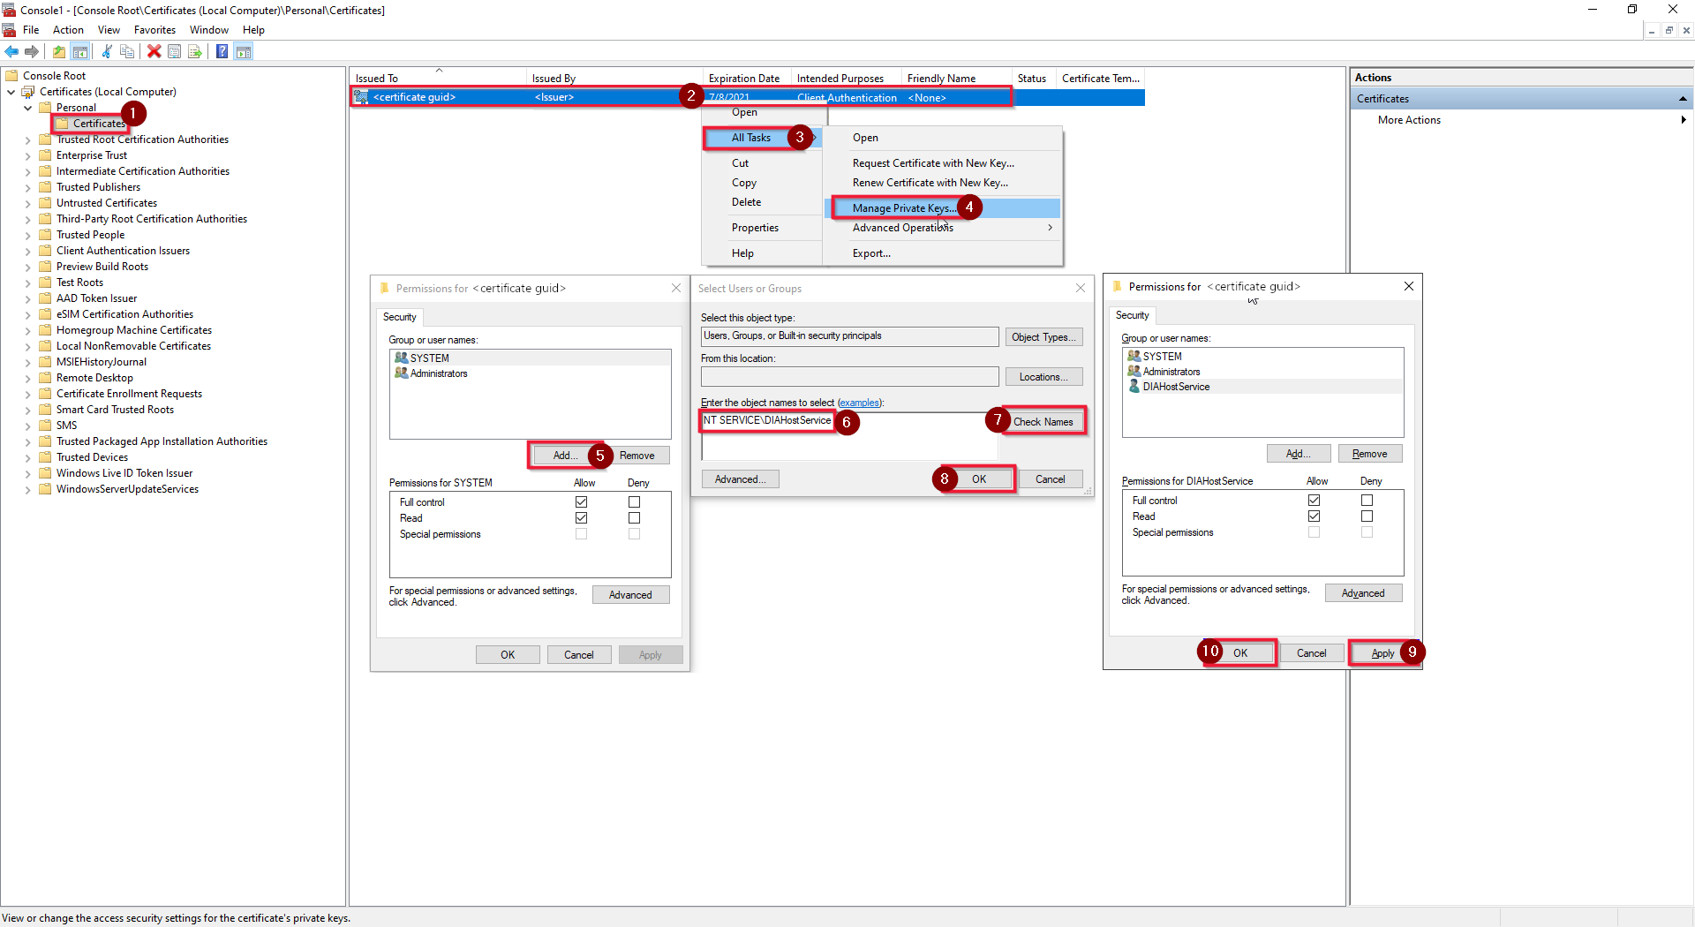This screenshot has height=927, width=1695.
Task: Click the Cut scissors toolbar icon
Action: [x=107, y=51]
